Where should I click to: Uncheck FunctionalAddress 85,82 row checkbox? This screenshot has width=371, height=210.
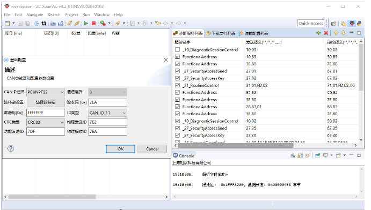178,93
